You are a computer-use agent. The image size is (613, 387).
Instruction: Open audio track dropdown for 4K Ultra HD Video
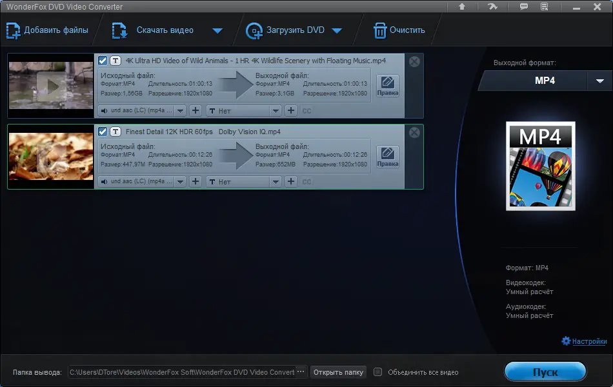tap(180, 111)
